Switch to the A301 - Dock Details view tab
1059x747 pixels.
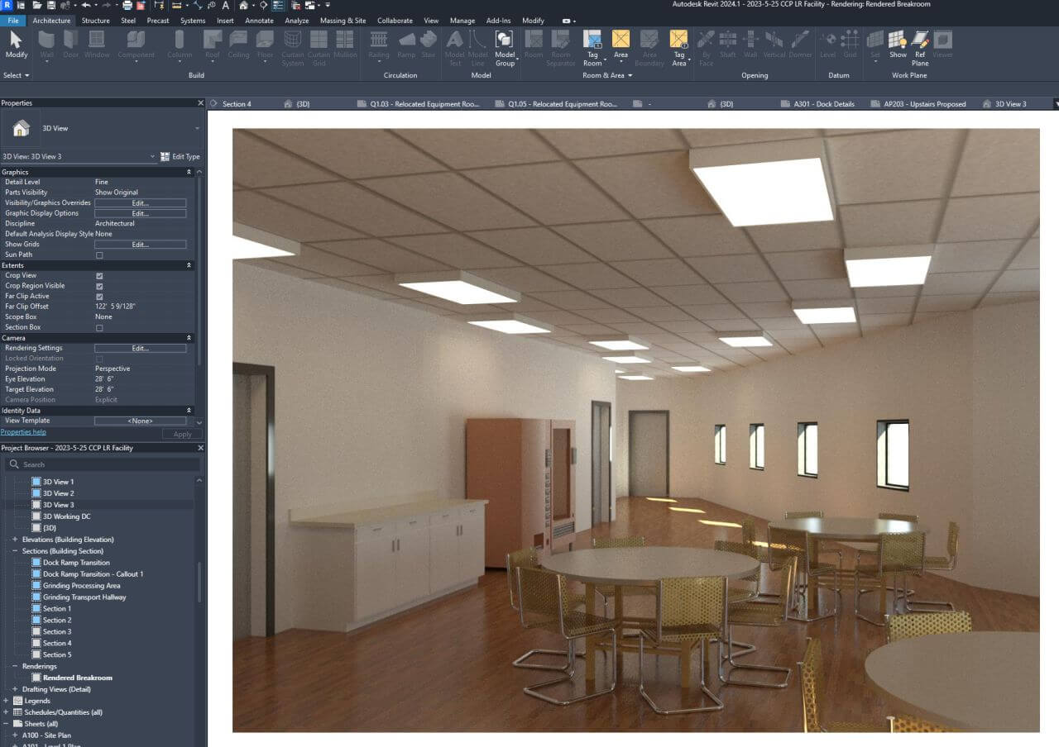(x=821, y=104)
